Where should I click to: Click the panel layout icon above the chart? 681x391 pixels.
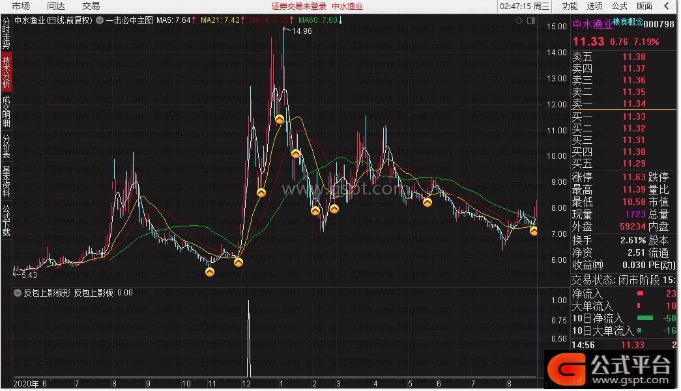coord(530,20)
